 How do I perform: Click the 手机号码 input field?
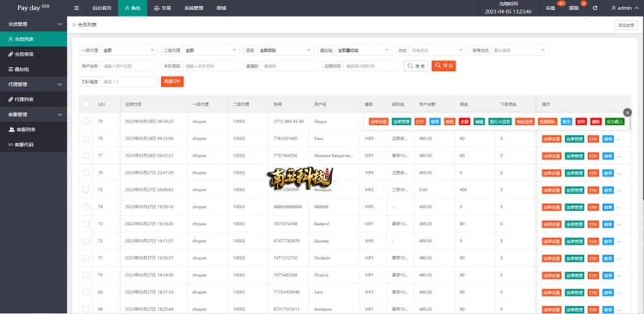(x=211, y=66)
